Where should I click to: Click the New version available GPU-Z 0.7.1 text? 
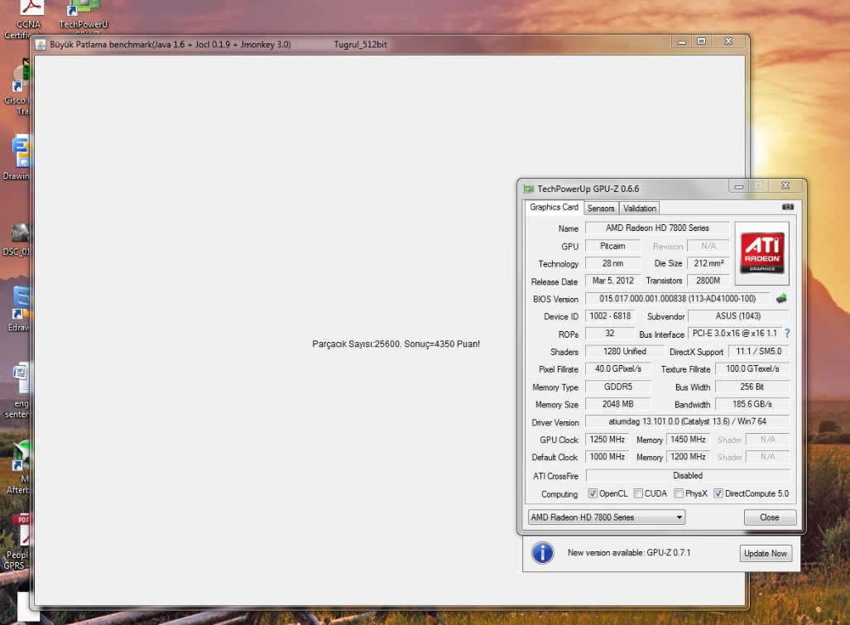pyautogui.click(x=629, y=552)
